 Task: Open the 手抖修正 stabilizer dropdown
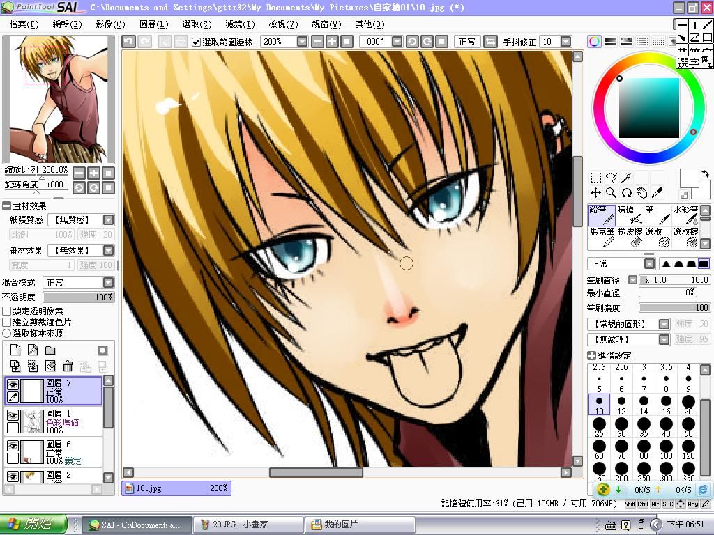click(566, 42)
